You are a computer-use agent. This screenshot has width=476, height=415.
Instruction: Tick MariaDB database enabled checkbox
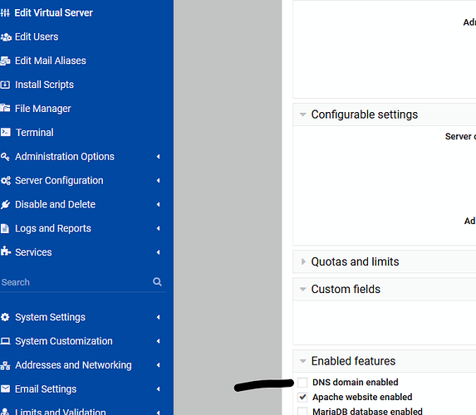pos(302,412)
